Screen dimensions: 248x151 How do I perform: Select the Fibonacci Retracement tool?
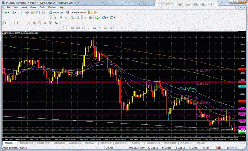(40, 23)
